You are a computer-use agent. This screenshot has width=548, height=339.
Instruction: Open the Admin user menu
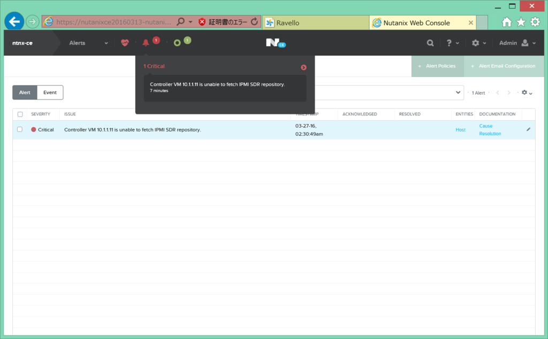click(x=517, y=43)
